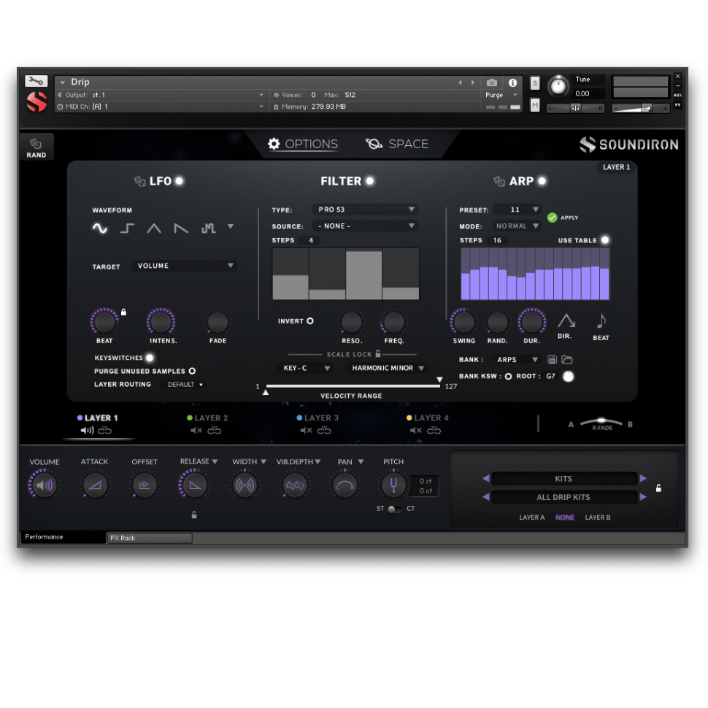Toggle the scale lock padlock
Viewport: 708px width, 708px height.
coord(378,353)
